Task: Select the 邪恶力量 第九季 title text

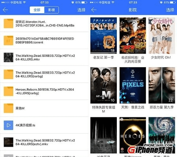Action: (x=162, y=107)
